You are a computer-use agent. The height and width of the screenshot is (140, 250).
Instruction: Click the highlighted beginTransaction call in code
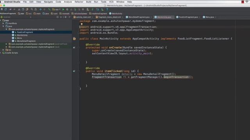coord(176,77)
